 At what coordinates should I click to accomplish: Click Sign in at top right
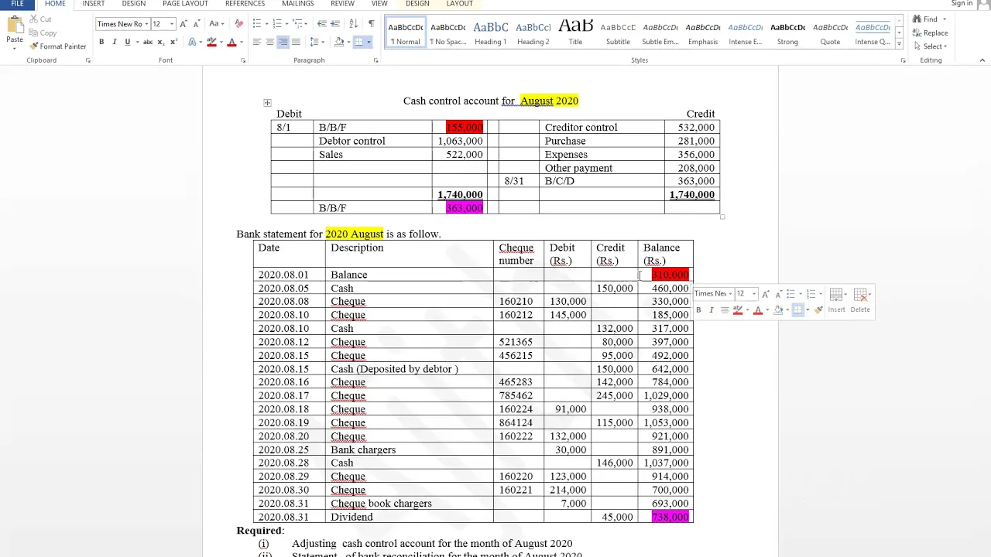[962, 4]
